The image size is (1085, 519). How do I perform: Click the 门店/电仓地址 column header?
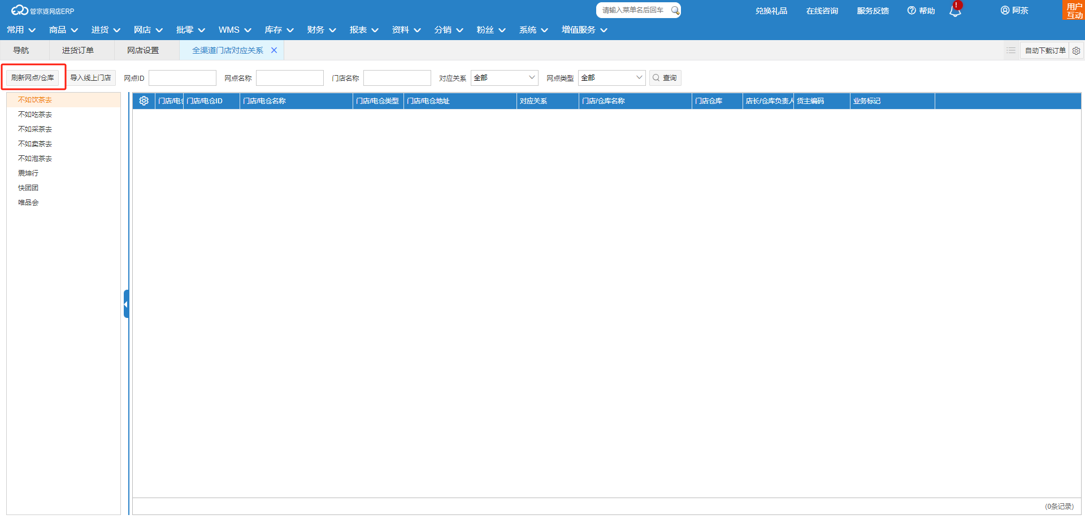[461, 101]
